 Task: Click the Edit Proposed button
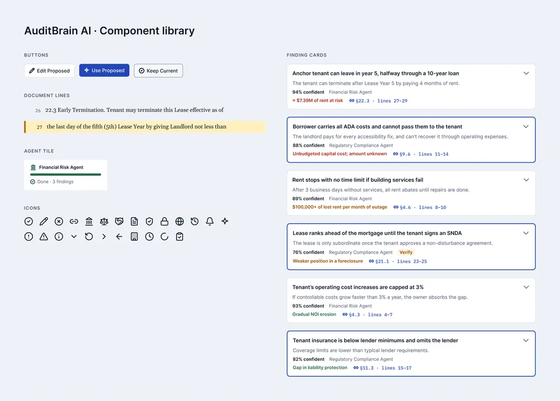click(x=49, y=70)
